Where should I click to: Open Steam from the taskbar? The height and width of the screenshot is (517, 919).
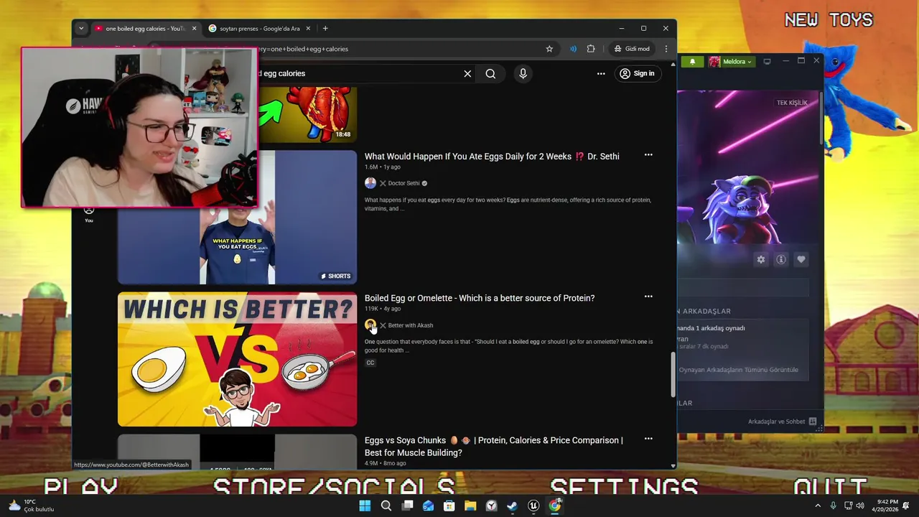512,506
